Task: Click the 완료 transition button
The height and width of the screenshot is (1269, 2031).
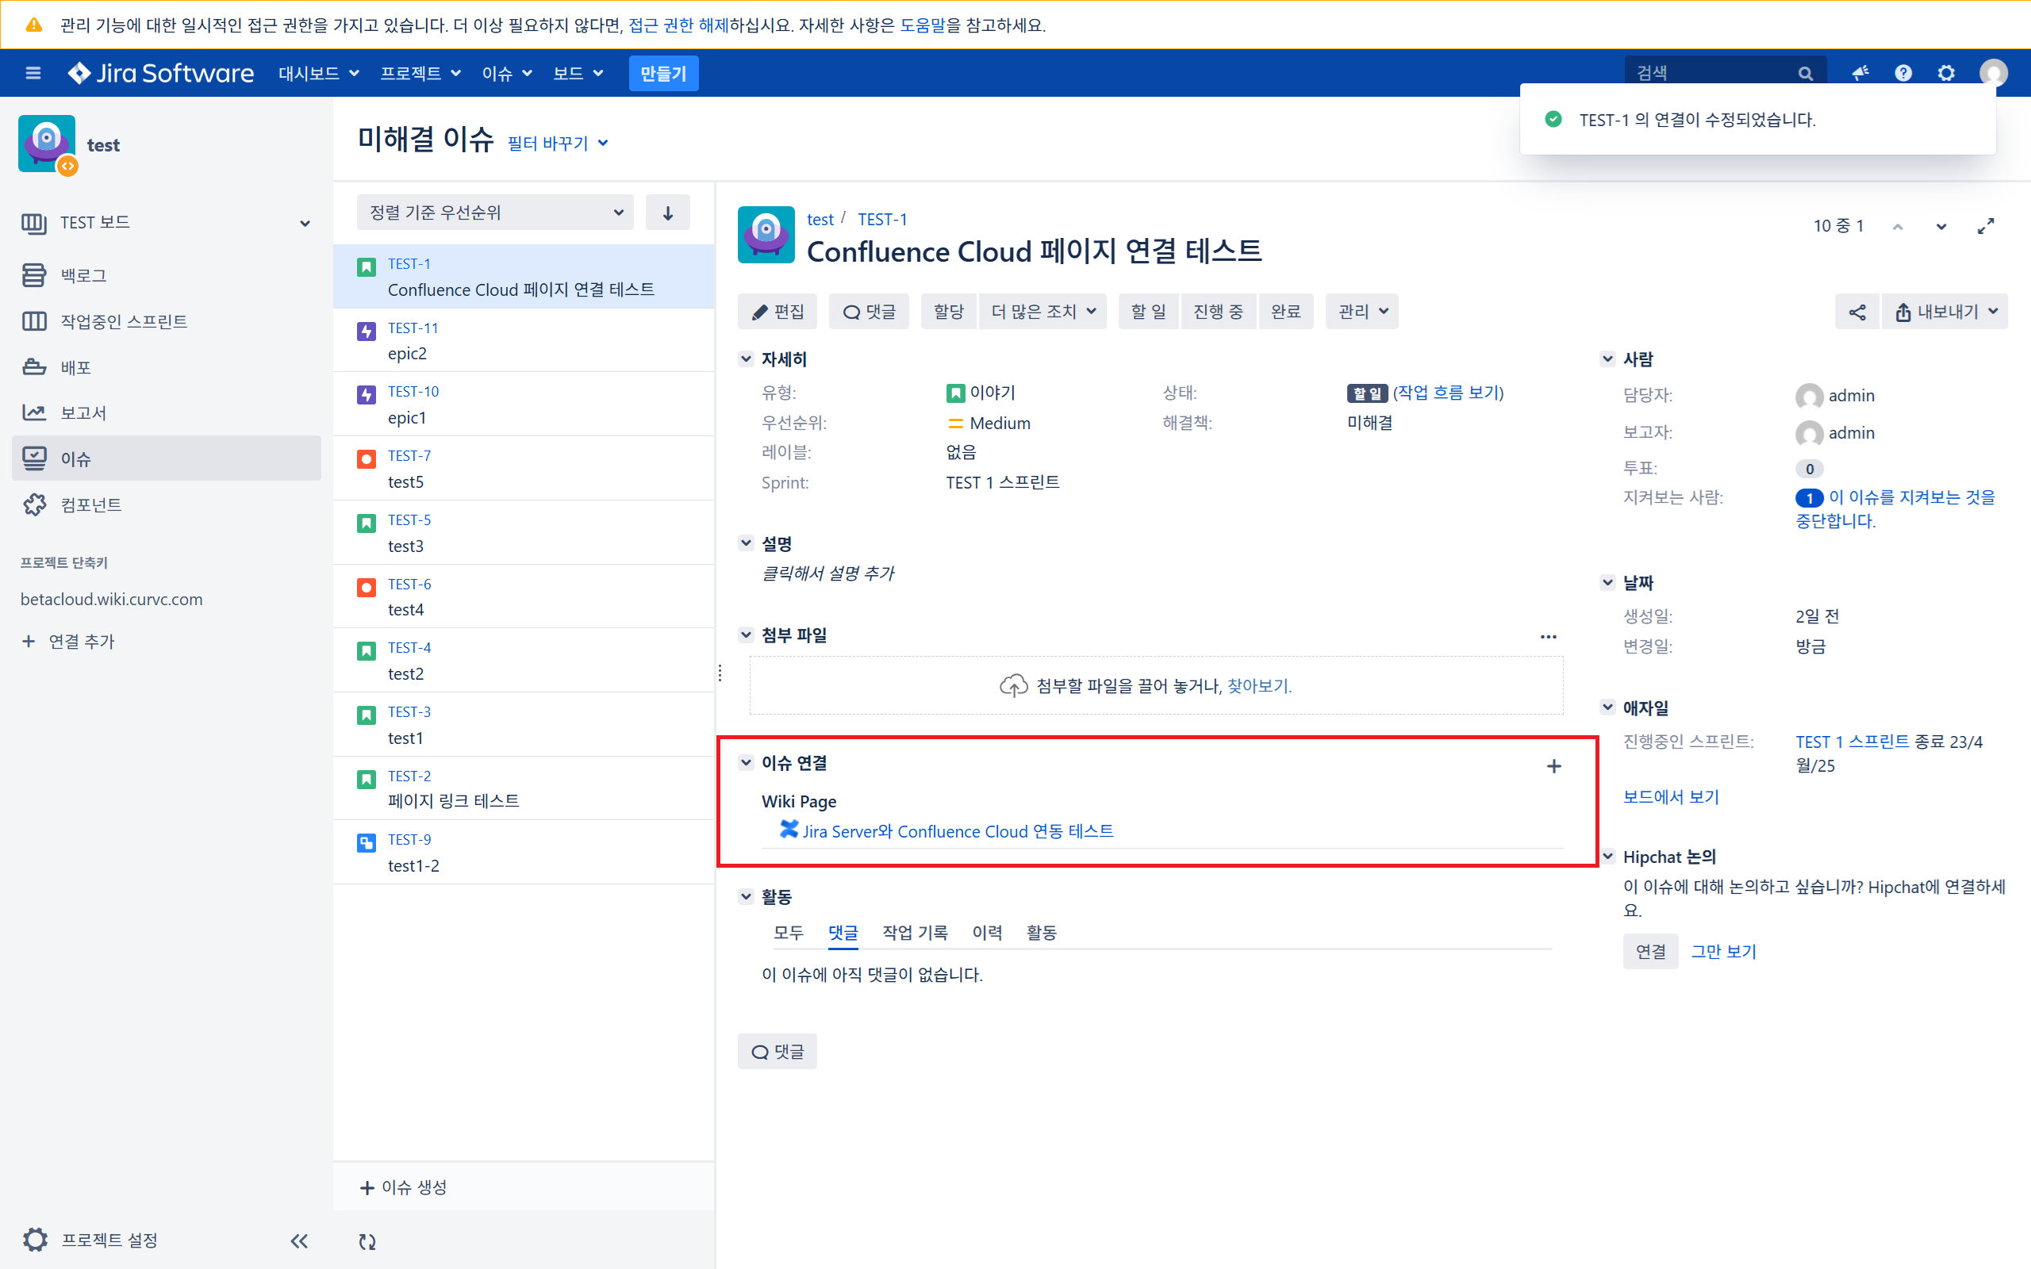Action: (x=1286, y=312)
